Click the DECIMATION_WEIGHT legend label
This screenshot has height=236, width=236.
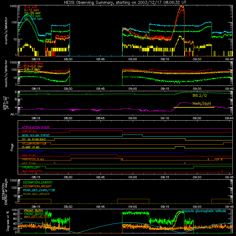point(37,186)
